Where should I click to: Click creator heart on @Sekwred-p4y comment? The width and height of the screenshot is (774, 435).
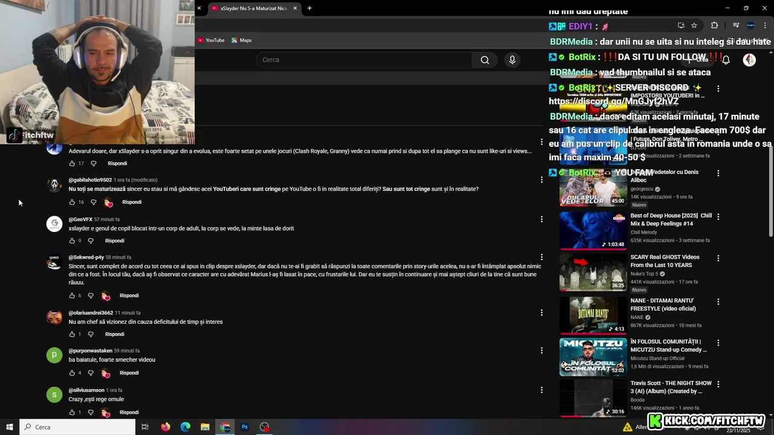tap(105, 296)
